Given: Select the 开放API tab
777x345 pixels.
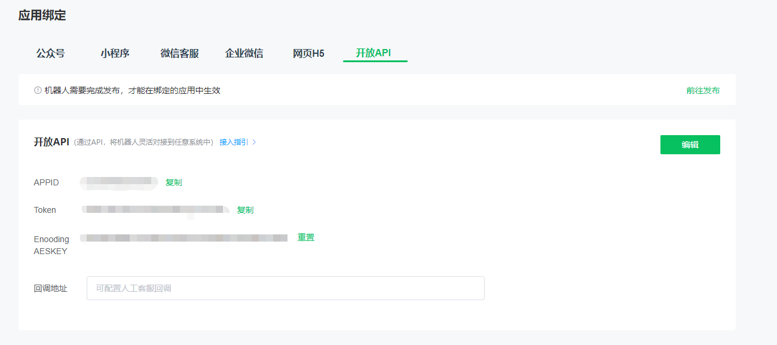Looking at the screenshot, I should 374,53.
